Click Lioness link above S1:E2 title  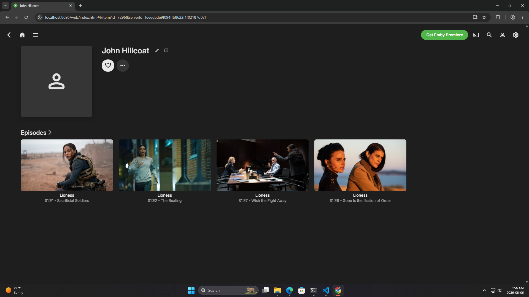[165, 195]
